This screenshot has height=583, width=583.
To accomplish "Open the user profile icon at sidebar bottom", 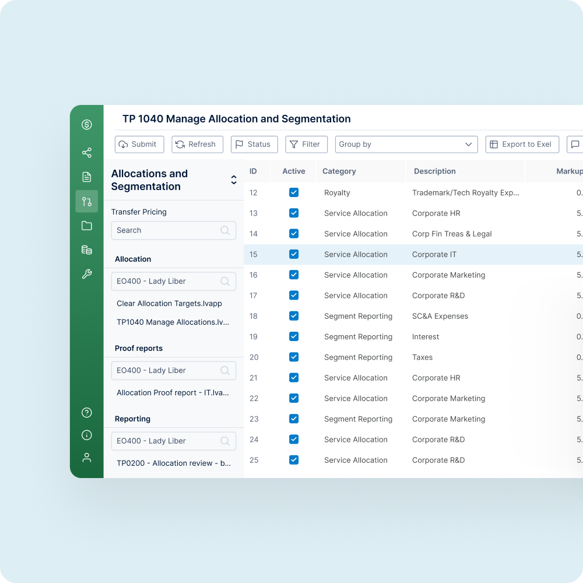I will (x=87, y=458).
